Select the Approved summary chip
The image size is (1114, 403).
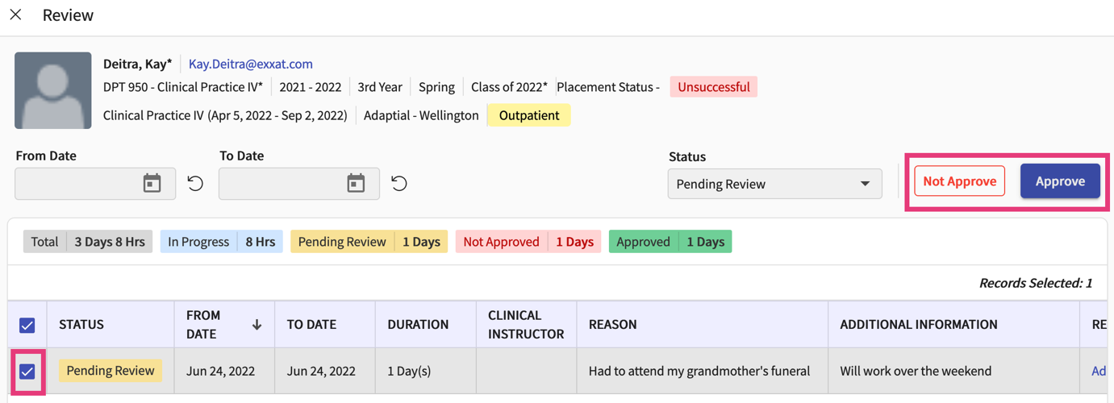coord(670,242)
